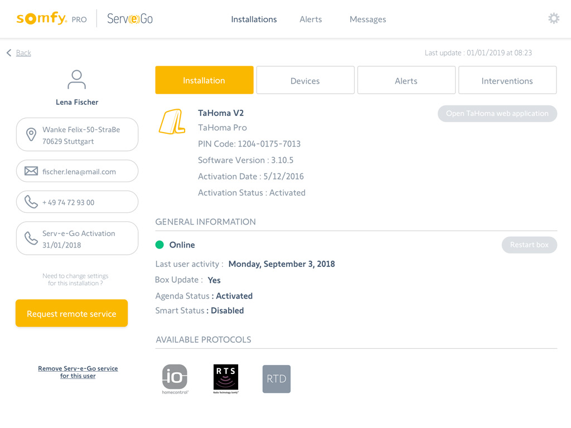This screenshot has width=571, height=428.
Task: Click Request remote service button
Action: coord(72,313)
